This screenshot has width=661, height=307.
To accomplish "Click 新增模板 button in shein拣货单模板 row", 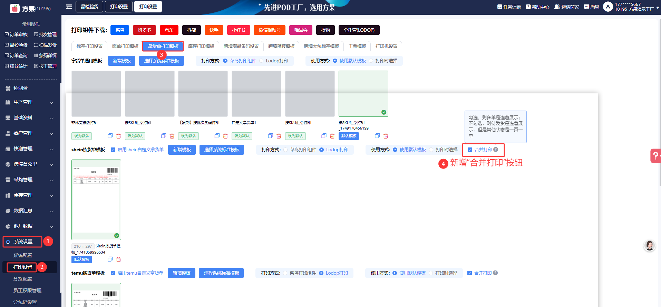I will pyautogui.click(x=182, y=150).
